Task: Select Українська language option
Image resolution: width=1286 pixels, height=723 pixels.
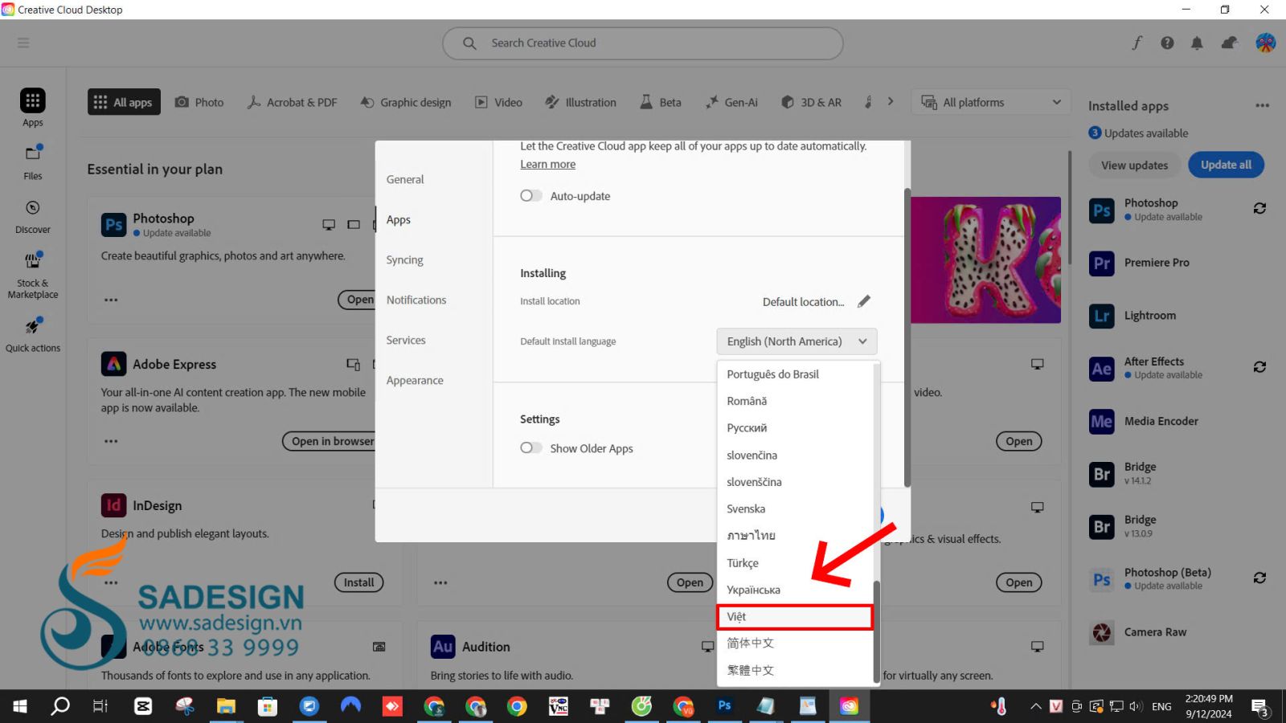Action: coord(794,590)
